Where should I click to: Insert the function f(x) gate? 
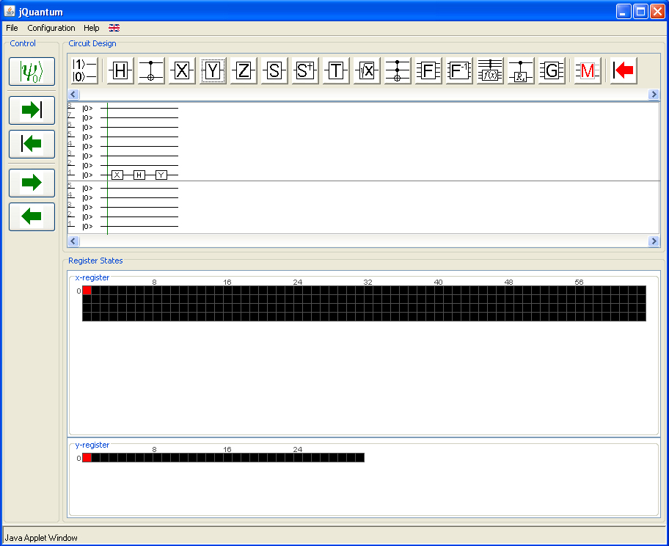tap(490, 70)
